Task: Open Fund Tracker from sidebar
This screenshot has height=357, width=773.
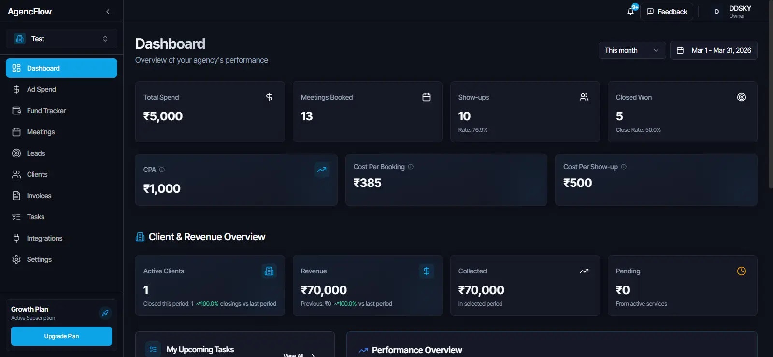Action: [61, 111]
